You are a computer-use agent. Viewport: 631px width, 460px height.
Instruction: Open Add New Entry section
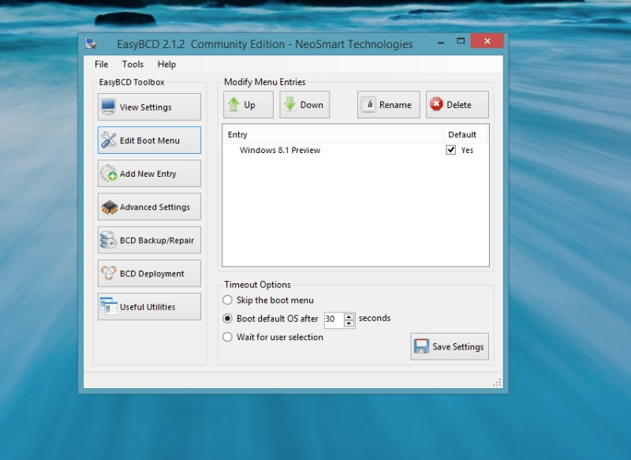[x=149, y=174]
